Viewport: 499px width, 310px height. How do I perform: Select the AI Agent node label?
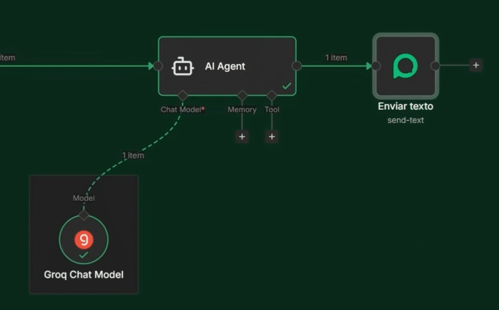[225, 66]
